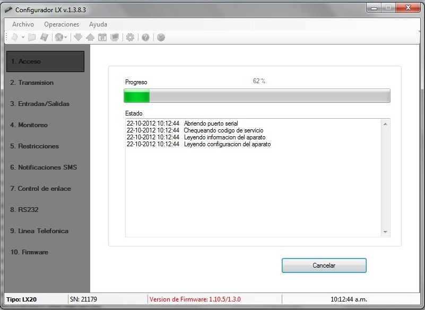Click the down arrow read-from-device icon
This screenshot has width=425, height=310.
(78, 37)
